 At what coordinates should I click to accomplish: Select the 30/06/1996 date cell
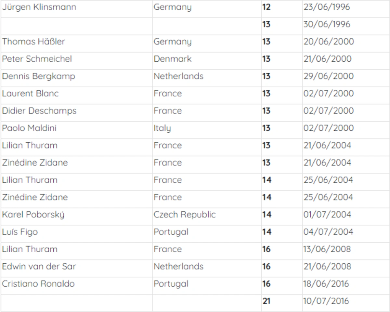tap(327, 24)
